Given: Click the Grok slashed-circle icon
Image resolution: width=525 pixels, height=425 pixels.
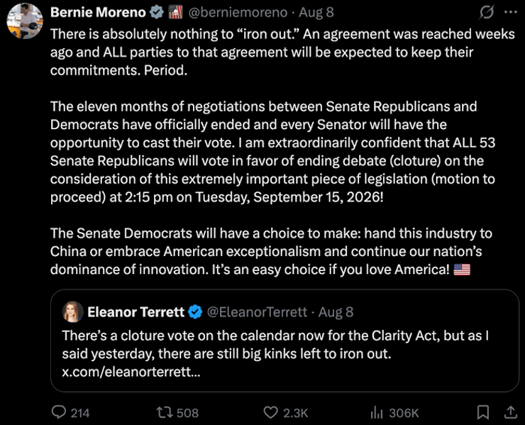Looking at the screenshot, I should click(486, 12).
